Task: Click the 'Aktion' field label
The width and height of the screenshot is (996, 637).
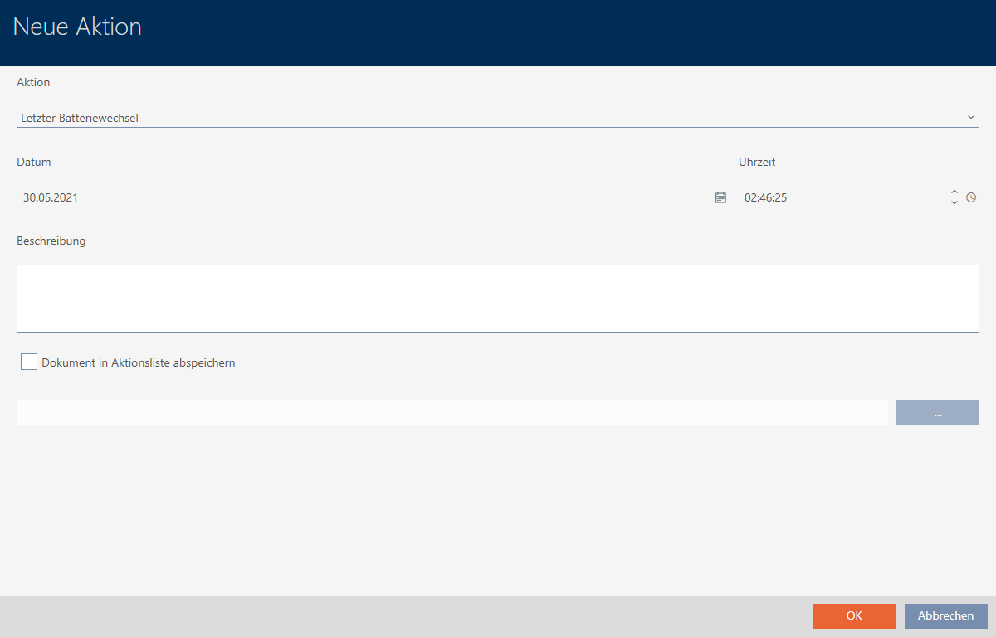Action: pyautogui.click(x=33, y=82)
